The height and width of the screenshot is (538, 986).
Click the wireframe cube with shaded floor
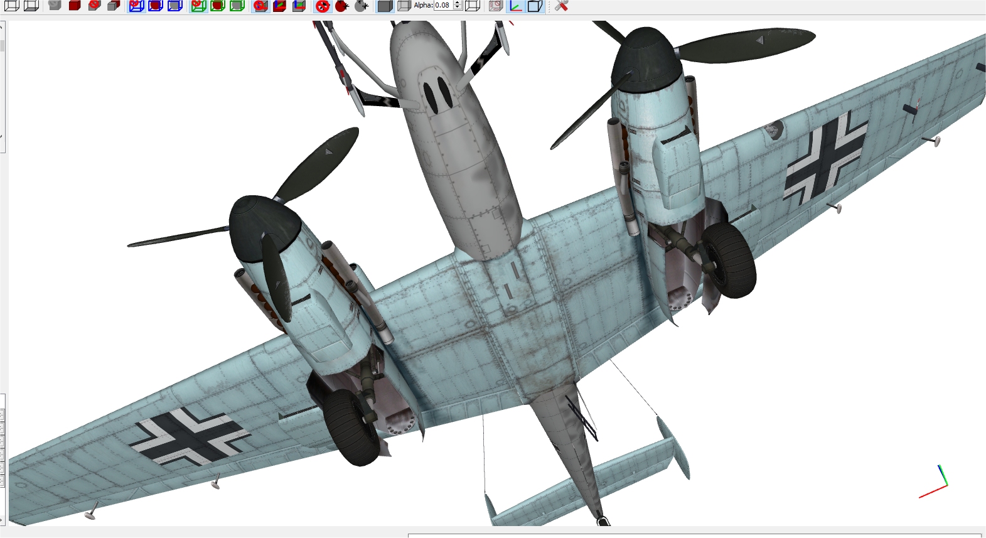(x=31, y=6)
